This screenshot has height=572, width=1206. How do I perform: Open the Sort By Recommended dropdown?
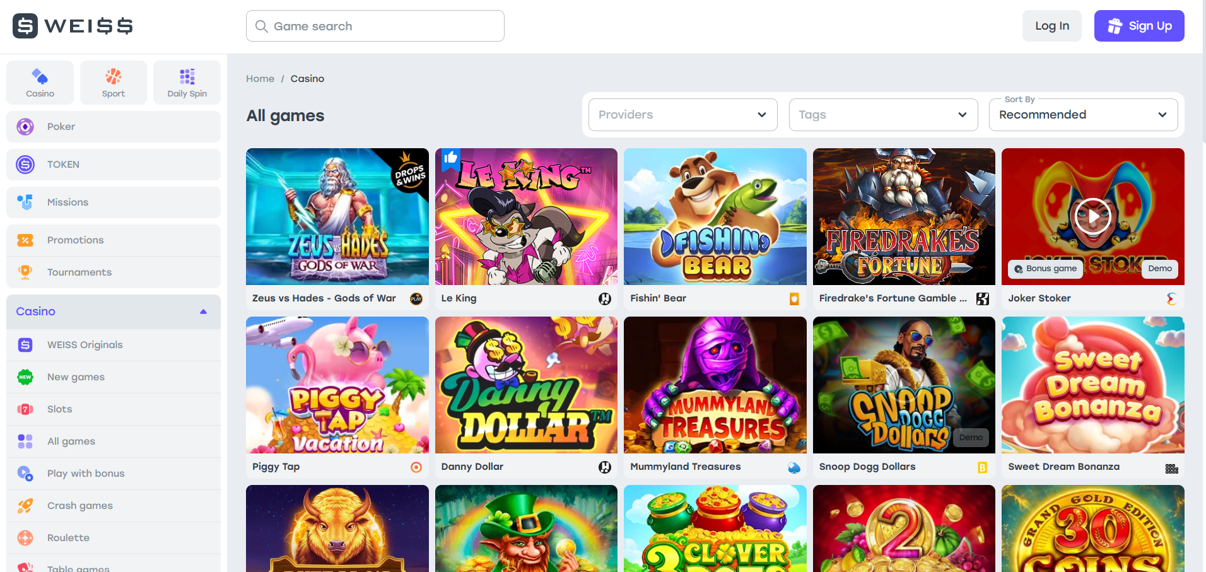click(x=1083, y=115)
